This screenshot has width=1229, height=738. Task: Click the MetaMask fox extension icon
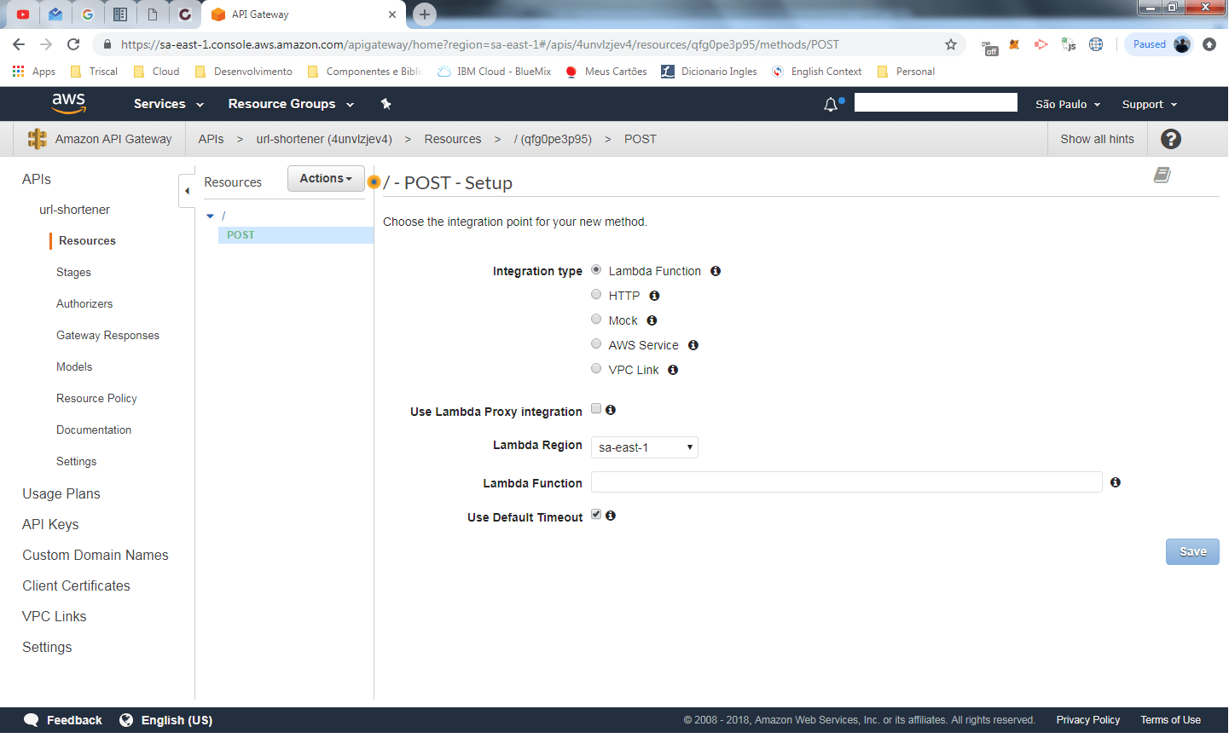tap(1014, 44)
